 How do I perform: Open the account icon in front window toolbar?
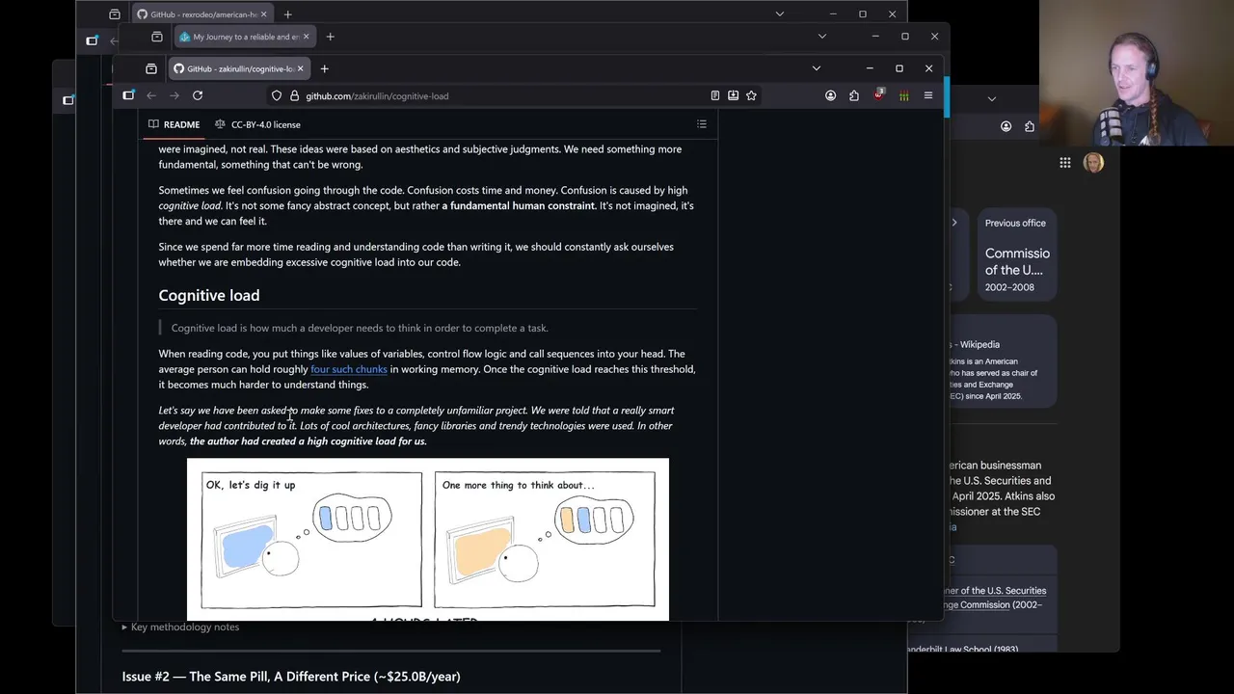(x=830, y=95)
